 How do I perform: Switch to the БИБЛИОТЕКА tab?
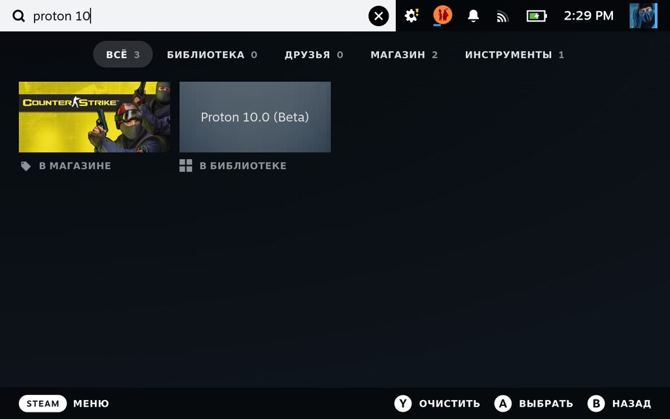coord(212,55)
